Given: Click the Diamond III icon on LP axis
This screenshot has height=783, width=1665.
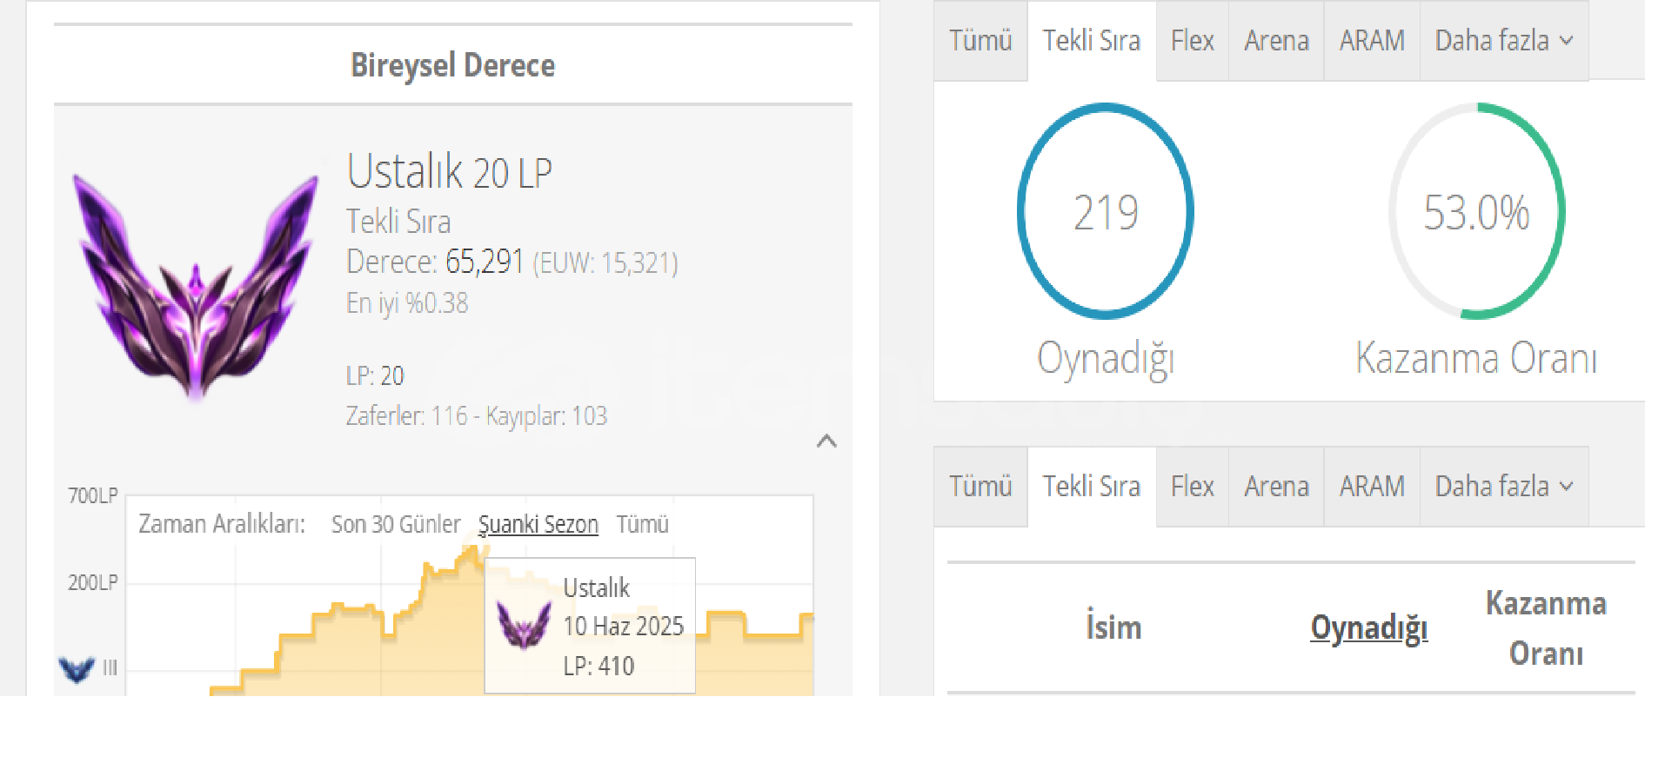Looking at the screenshot, I should pyautogui.click(x=77, y=668).
